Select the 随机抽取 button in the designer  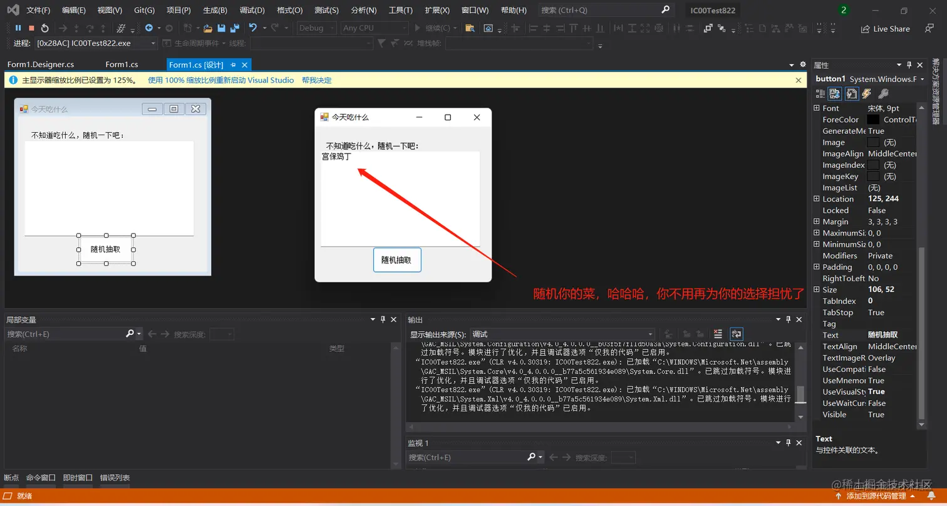pyautogui.click(x=106, y=249)
